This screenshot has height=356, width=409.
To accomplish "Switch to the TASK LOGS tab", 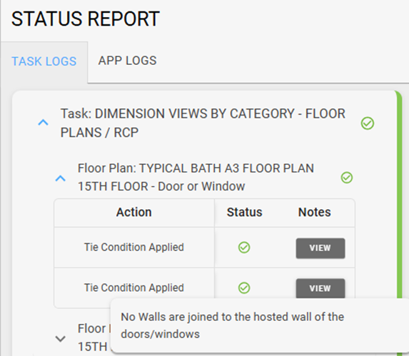I will 44,61.
